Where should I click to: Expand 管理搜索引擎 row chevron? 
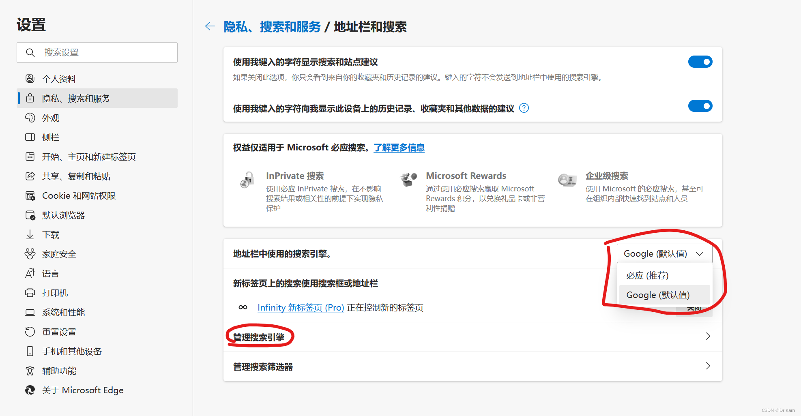[708, 336]
